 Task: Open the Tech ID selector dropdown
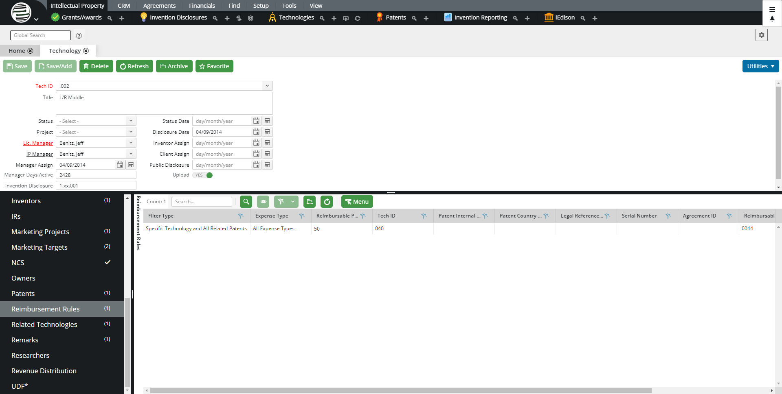tap(267, 85)
